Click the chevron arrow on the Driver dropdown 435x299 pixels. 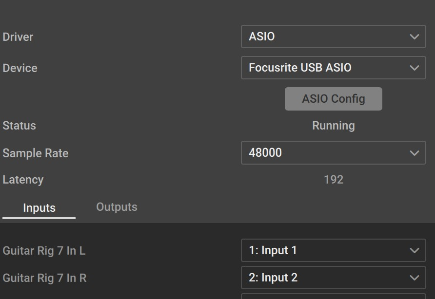pyautogui.click(x=415, y=37)
